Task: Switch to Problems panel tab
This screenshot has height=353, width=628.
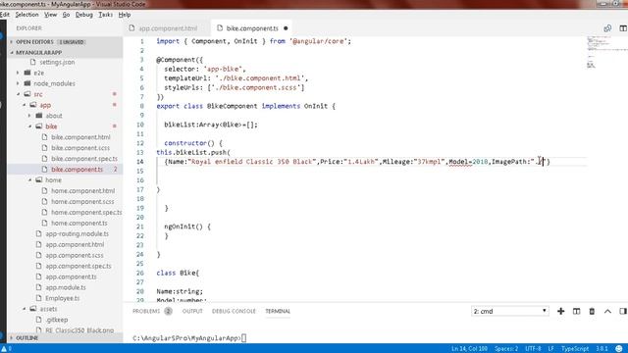Action: click(152, 311)
